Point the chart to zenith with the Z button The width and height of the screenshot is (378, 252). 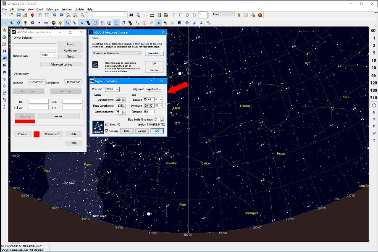coord(374,140)
